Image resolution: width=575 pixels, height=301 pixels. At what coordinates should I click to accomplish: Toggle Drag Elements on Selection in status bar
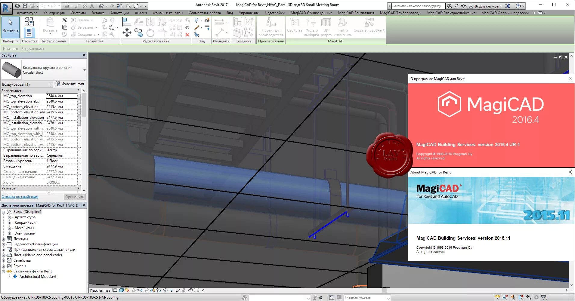(x=529, y=297)
